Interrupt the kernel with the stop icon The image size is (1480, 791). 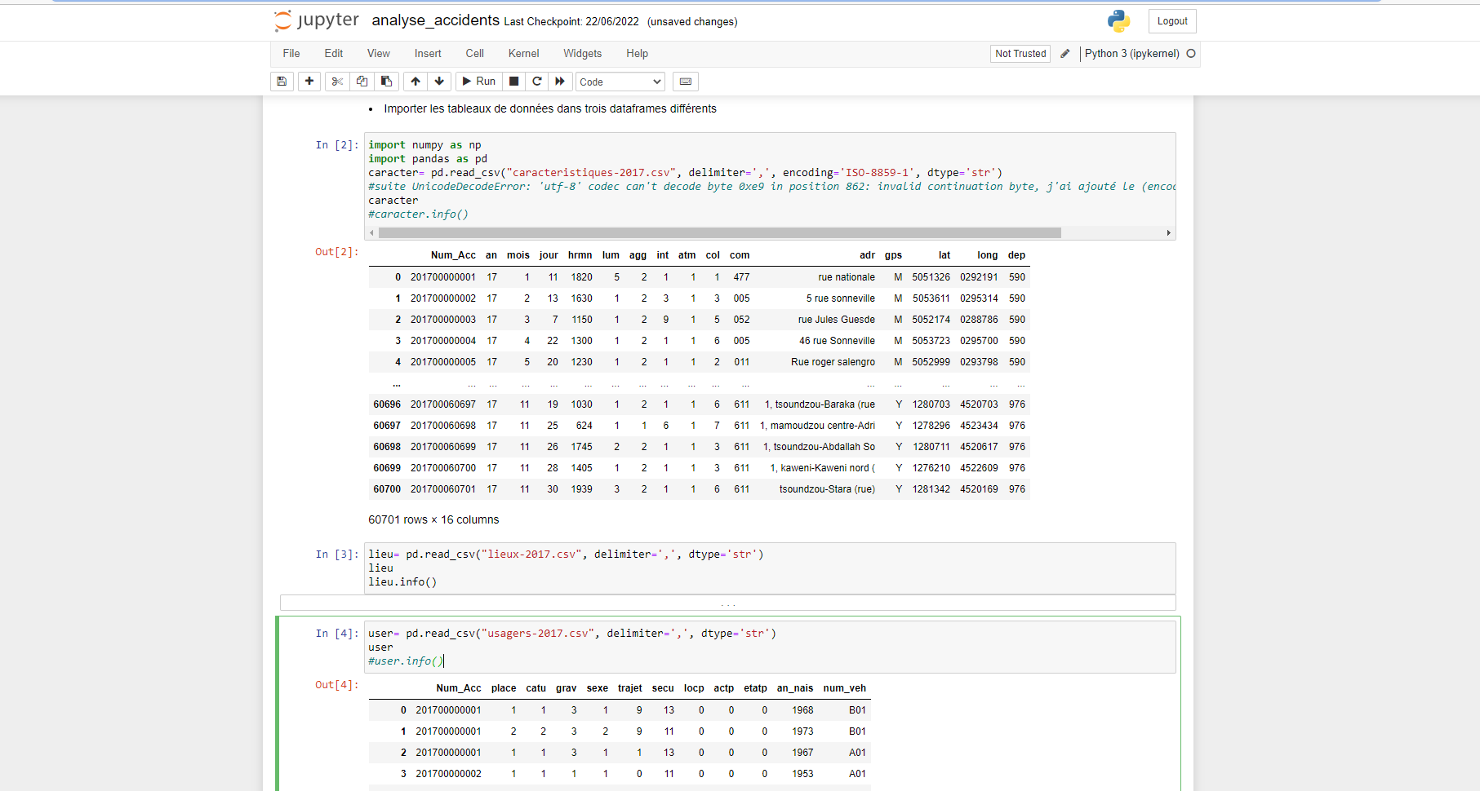point(514,82)
